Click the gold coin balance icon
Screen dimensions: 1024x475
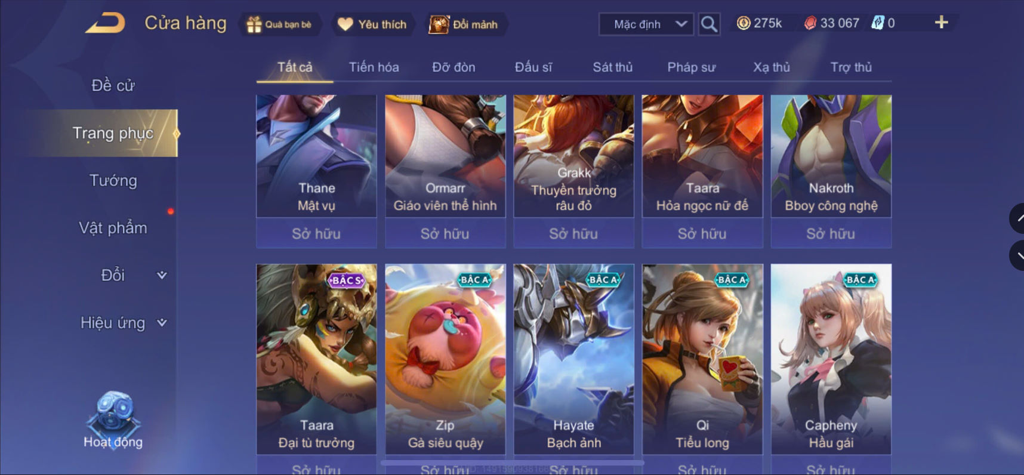click(x=744, y=23)
